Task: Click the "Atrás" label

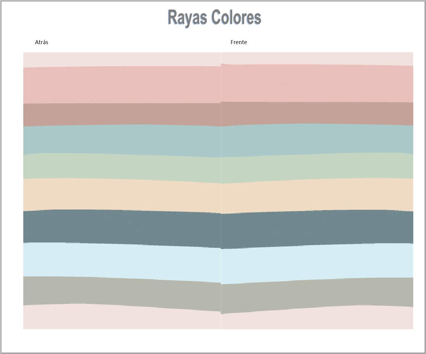Action: (x=42, y=42)
